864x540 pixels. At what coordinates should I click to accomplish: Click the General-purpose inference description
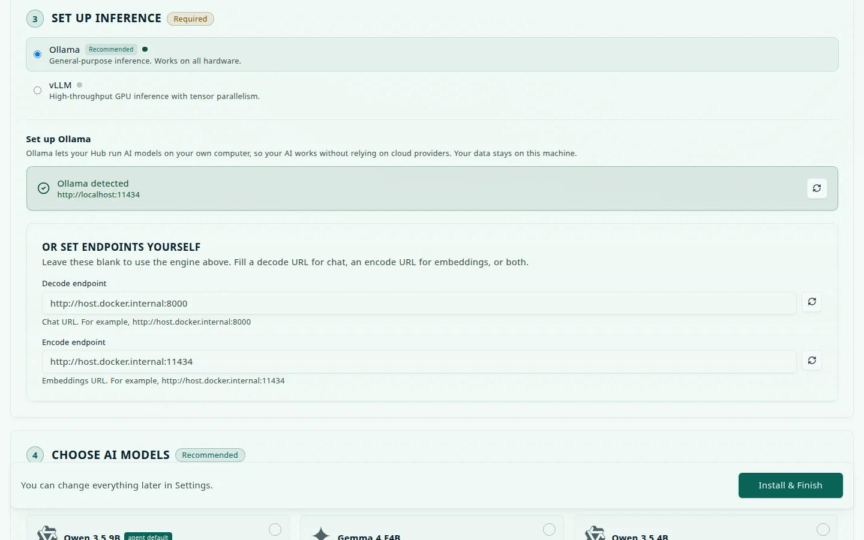[x=145, y=61]
